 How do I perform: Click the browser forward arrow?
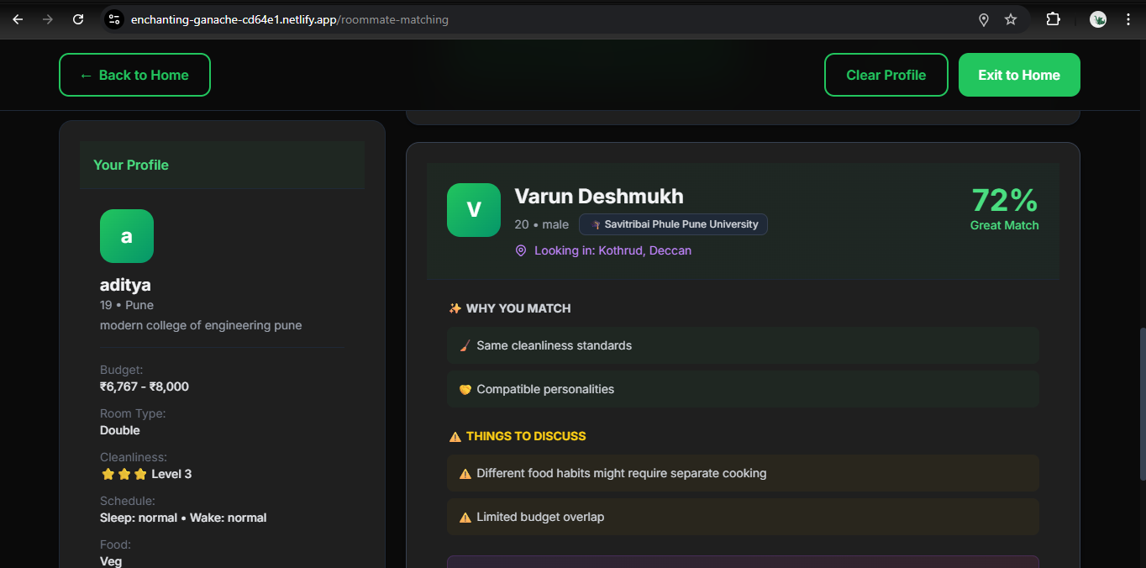tap(48, 19)
